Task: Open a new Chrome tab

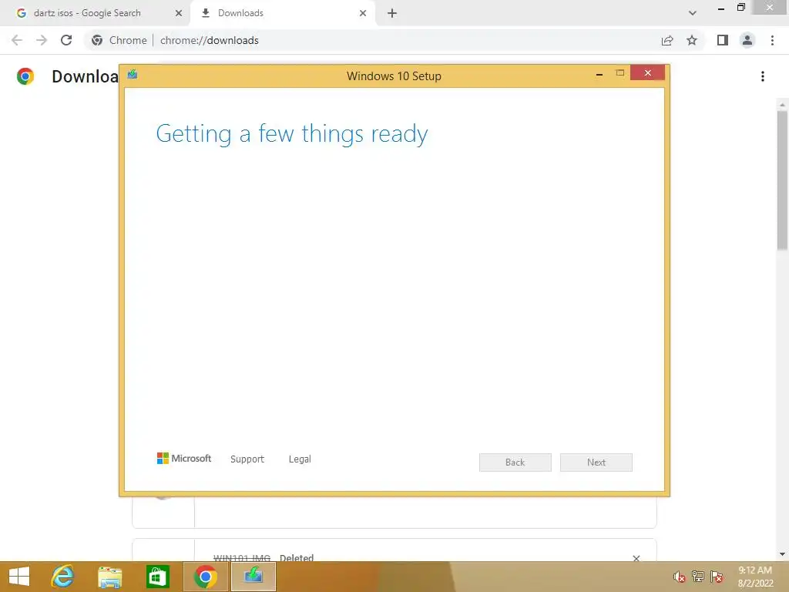Action: click(x=392, y=13)
